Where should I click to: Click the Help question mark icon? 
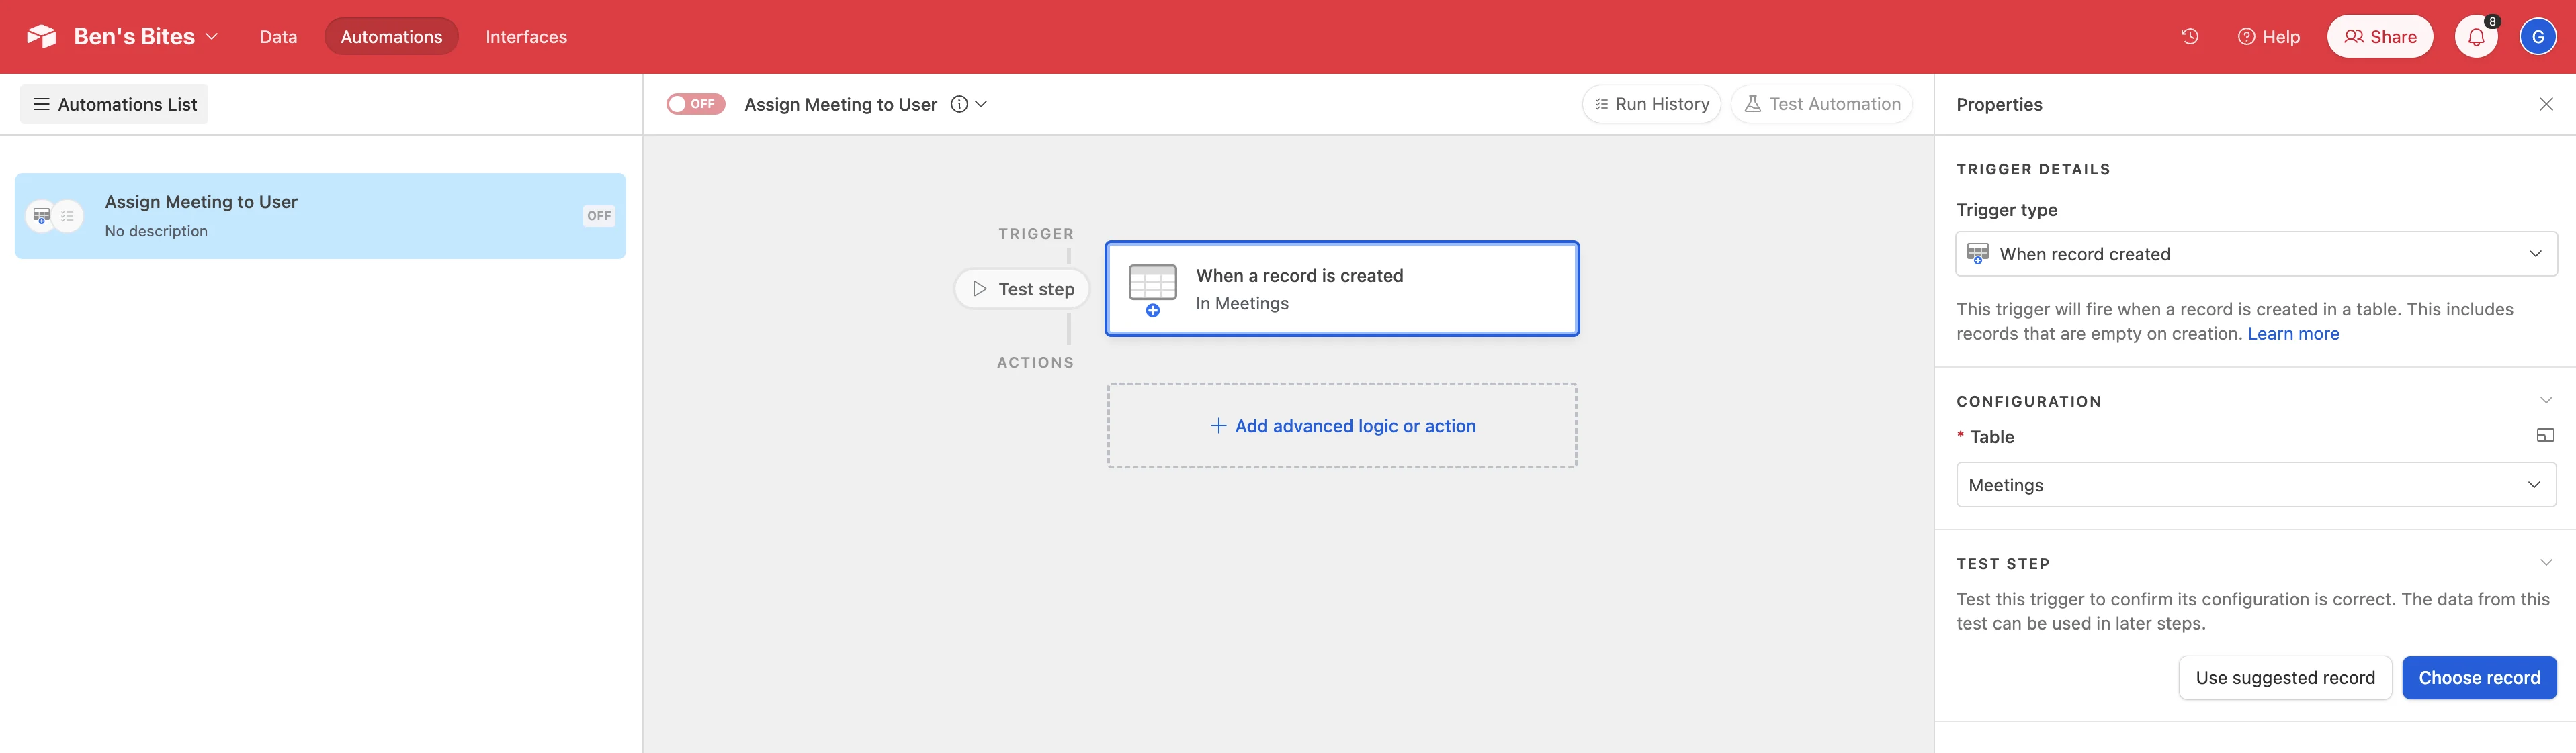click(x=2246, y=37)
